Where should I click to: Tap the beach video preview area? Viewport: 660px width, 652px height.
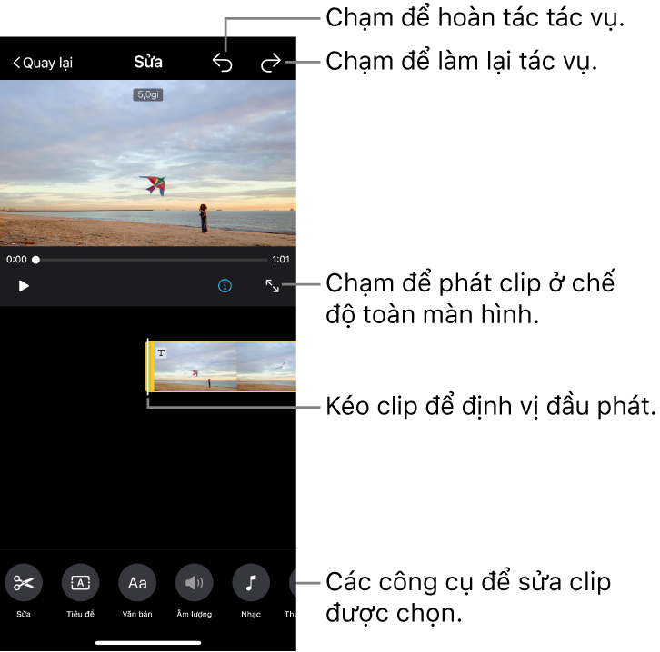click(x=148, y=163)
